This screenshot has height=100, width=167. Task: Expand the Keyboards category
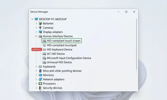pos(36,67)
